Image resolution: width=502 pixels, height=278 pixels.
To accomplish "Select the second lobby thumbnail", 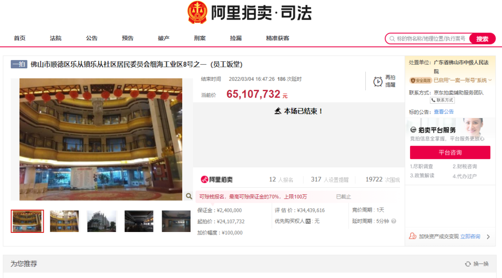I will click(x=64, y=221).
